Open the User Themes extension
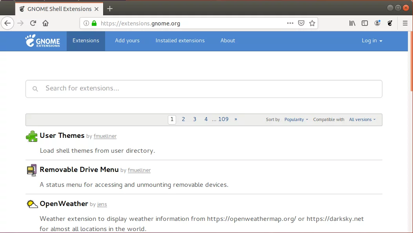 point(62,135)
